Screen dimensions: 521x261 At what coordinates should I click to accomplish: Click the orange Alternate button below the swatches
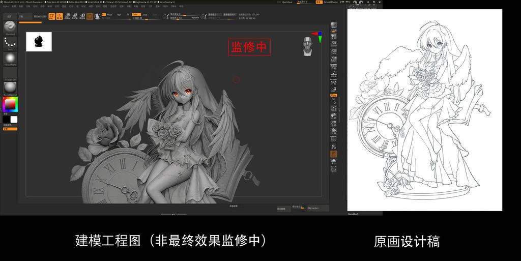pos(10,129)
